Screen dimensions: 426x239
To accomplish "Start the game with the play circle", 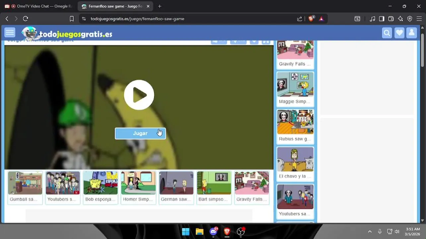I will 139,95.
